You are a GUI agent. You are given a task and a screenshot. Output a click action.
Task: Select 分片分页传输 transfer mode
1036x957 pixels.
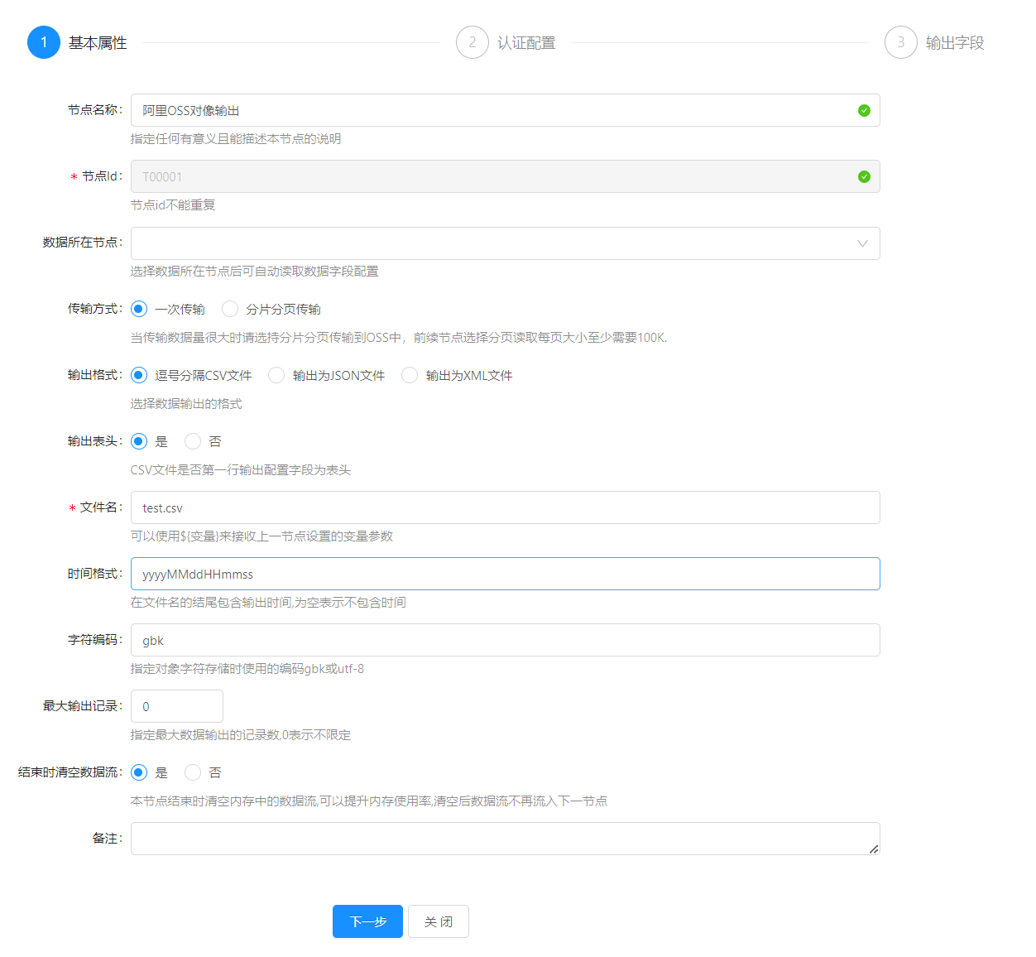coord(231,309)
